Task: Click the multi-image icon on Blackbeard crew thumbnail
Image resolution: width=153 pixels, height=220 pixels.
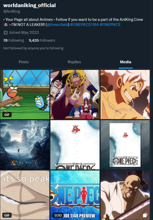Action: pyautogui.click(x=95, y=115)
